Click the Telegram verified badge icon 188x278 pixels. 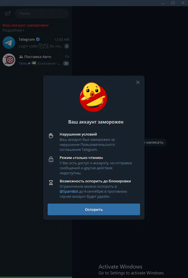point(38,39)
